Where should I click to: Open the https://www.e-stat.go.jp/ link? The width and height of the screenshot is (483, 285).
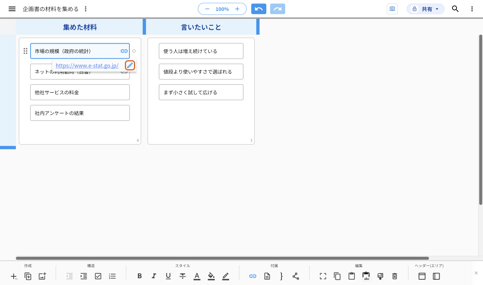click(x=87, y=65)
